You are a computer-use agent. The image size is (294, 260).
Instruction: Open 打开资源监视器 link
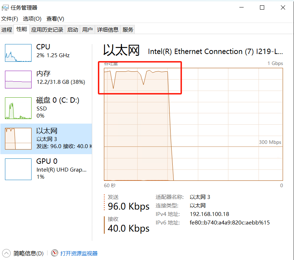(x=78, y=253)
